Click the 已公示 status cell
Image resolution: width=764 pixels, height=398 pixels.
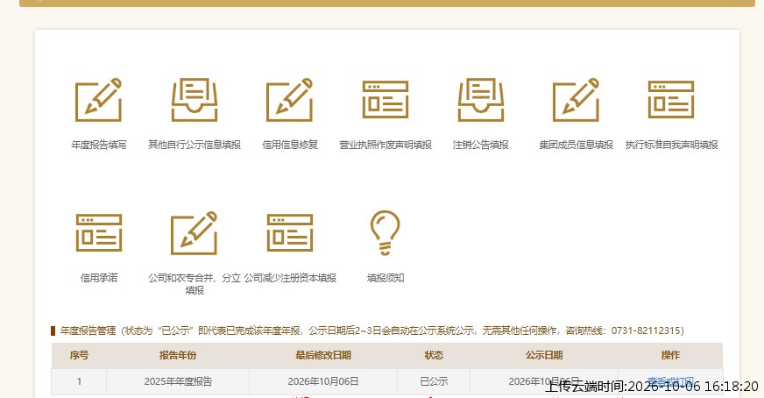tap(434, 381)
